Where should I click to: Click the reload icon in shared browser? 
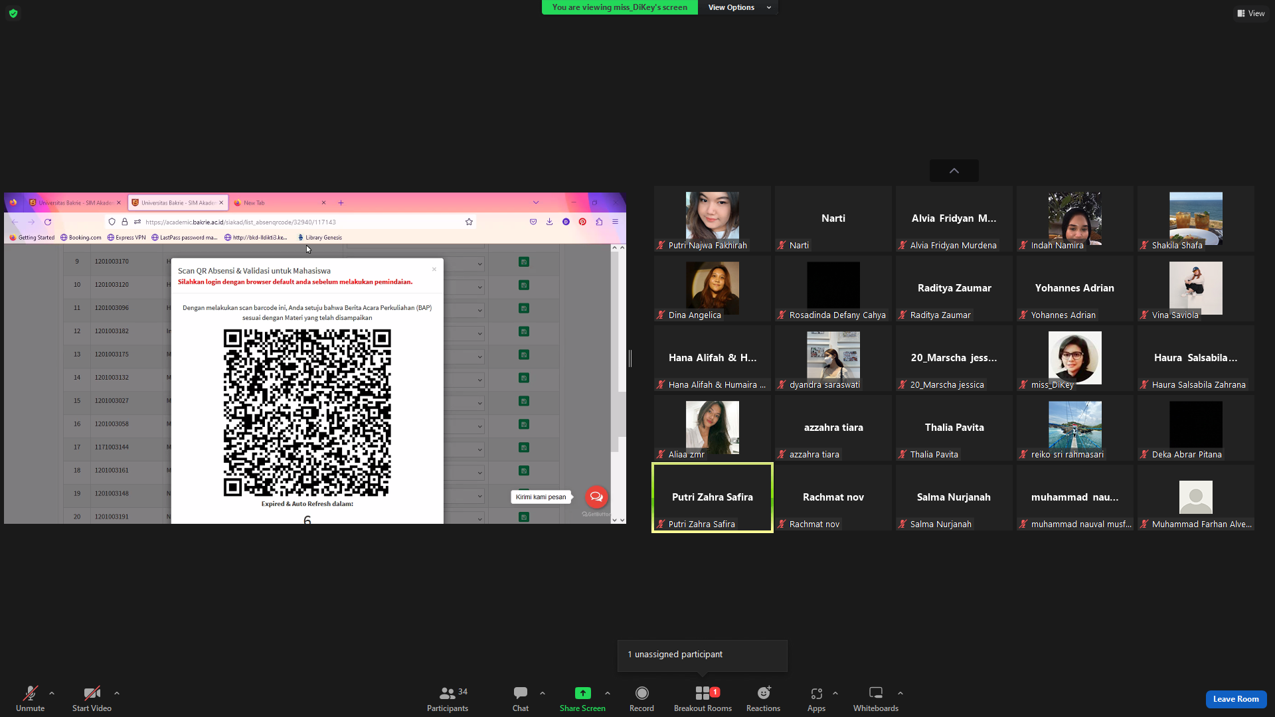click(48, 222)
